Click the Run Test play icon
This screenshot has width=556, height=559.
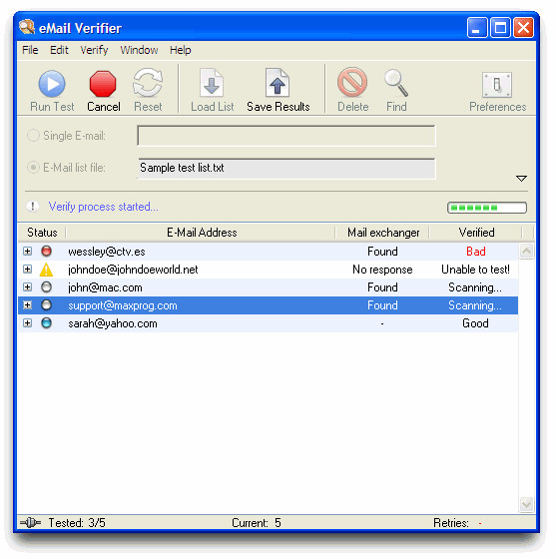pyautogui.click(x=52, y=84)
